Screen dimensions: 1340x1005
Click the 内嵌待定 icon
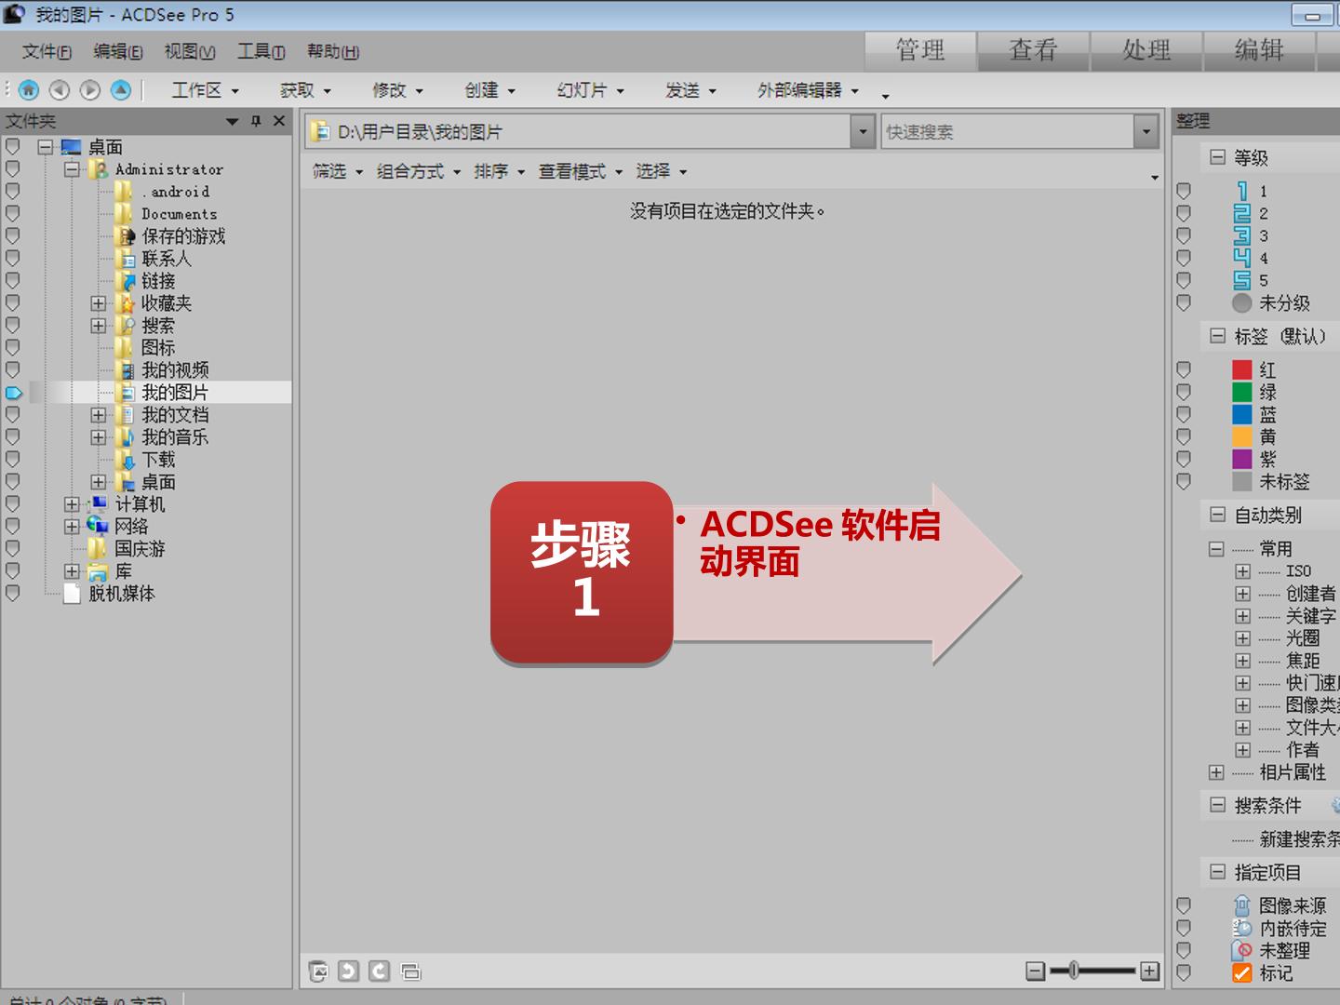tap(1241, 928)
